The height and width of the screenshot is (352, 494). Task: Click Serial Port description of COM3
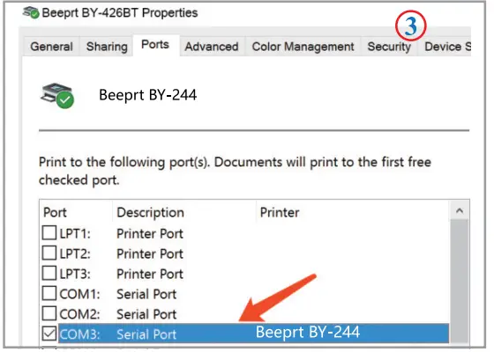146,334
